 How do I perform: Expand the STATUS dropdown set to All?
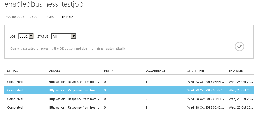[x=63, y=36]
